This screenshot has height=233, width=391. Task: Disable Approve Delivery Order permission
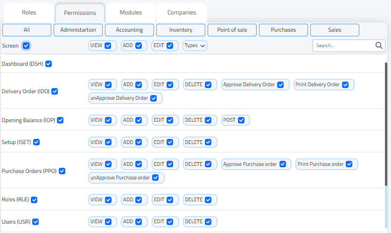280,85
